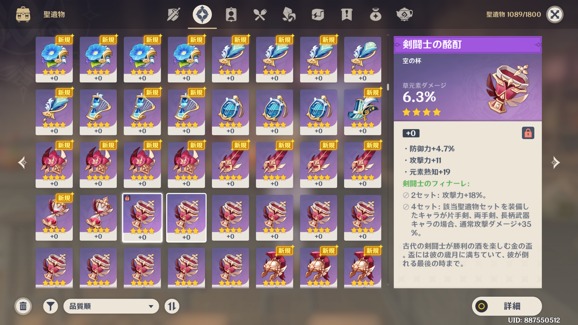Open the artifact filter funnel
The width and height of the screenshot is (578, 325).
tap(51, 306)
